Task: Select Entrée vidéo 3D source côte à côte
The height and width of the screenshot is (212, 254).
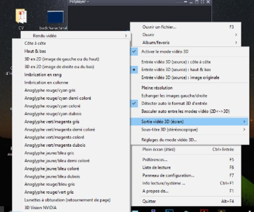Action: [190, 62]
